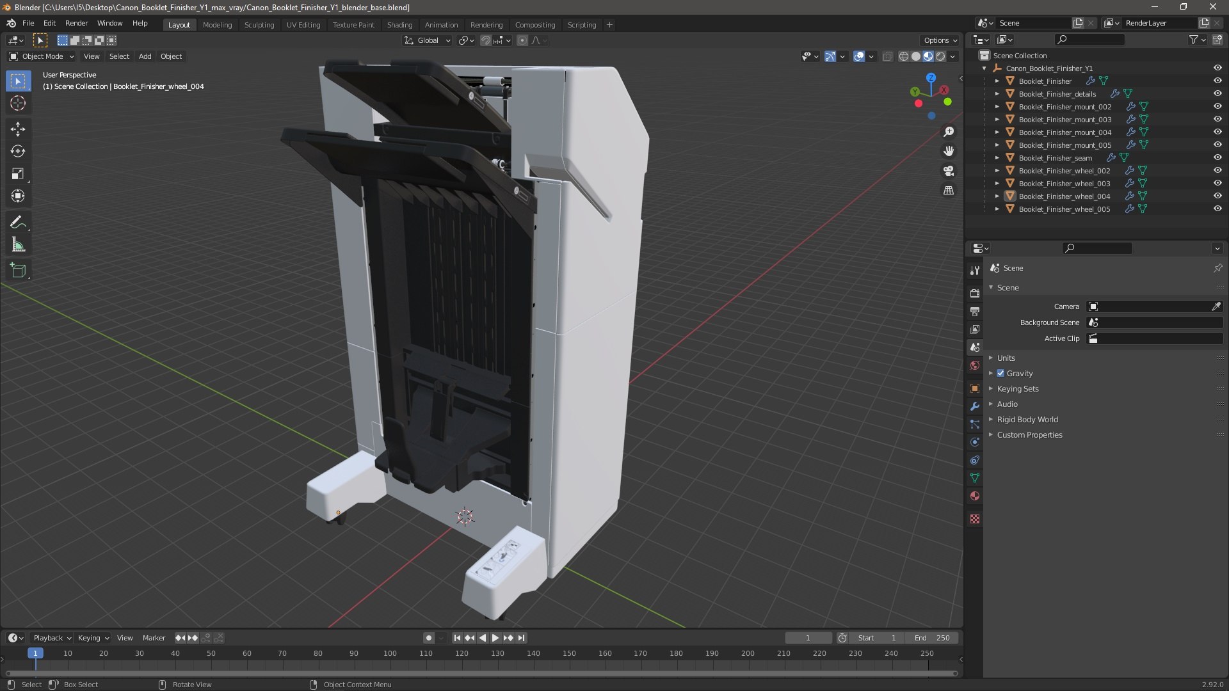Hide Booklet_Finisher_seam object
Viewport: 1229px width, 691px height.
coord(1217,157)
